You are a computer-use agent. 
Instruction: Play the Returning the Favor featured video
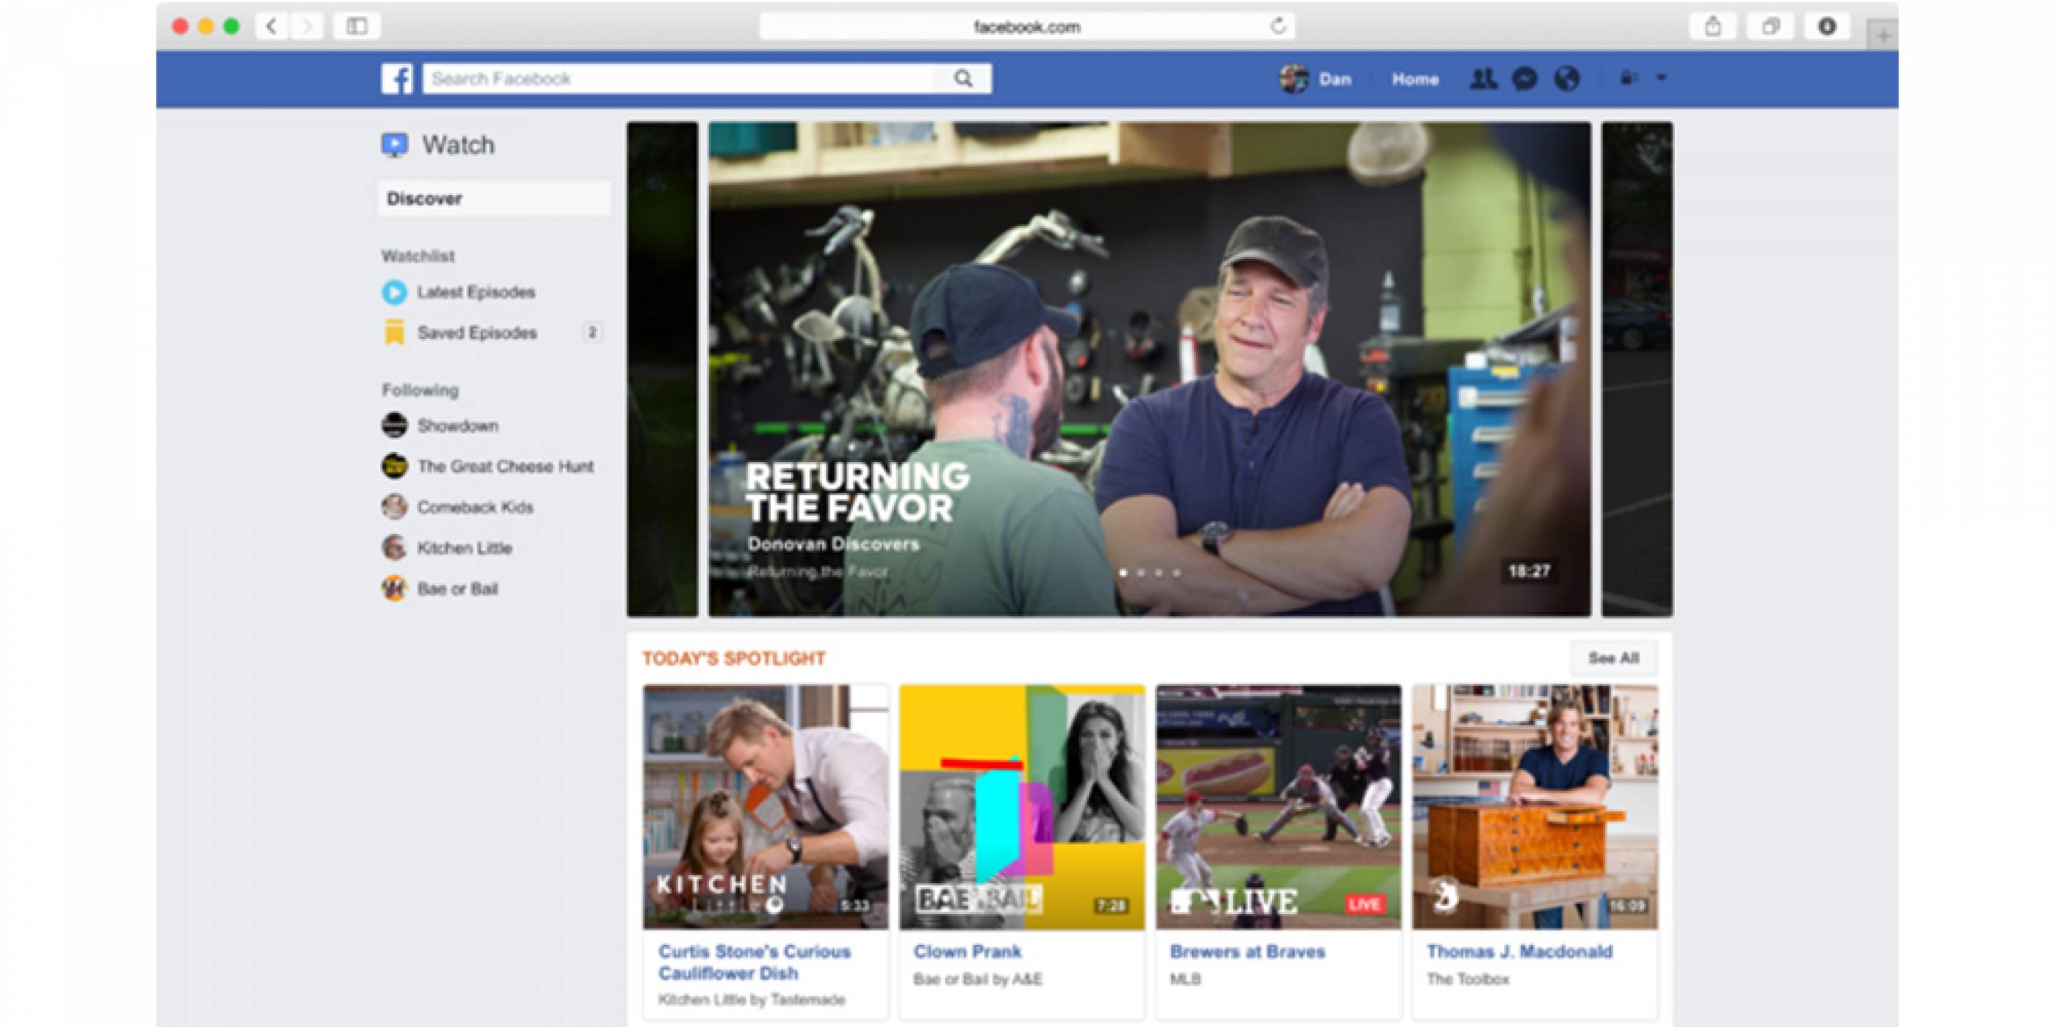(x=1149, y=369)
